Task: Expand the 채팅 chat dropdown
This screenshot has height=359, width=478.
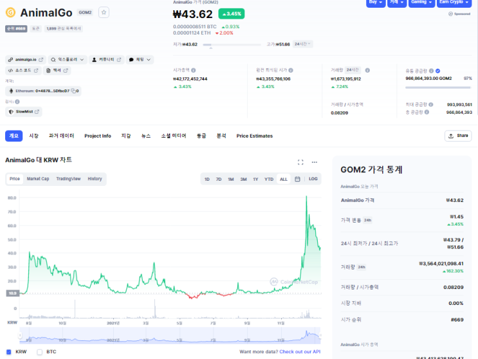Action: 140,59
